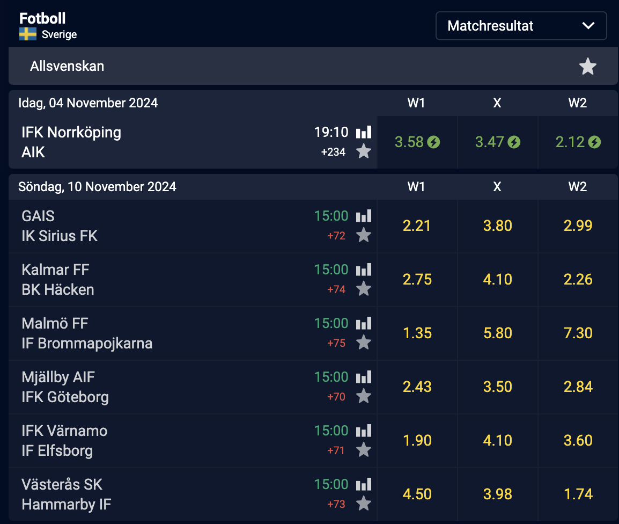
Task: Toggle favorite star for Kalmar FF match
Action: pos(364,289)
